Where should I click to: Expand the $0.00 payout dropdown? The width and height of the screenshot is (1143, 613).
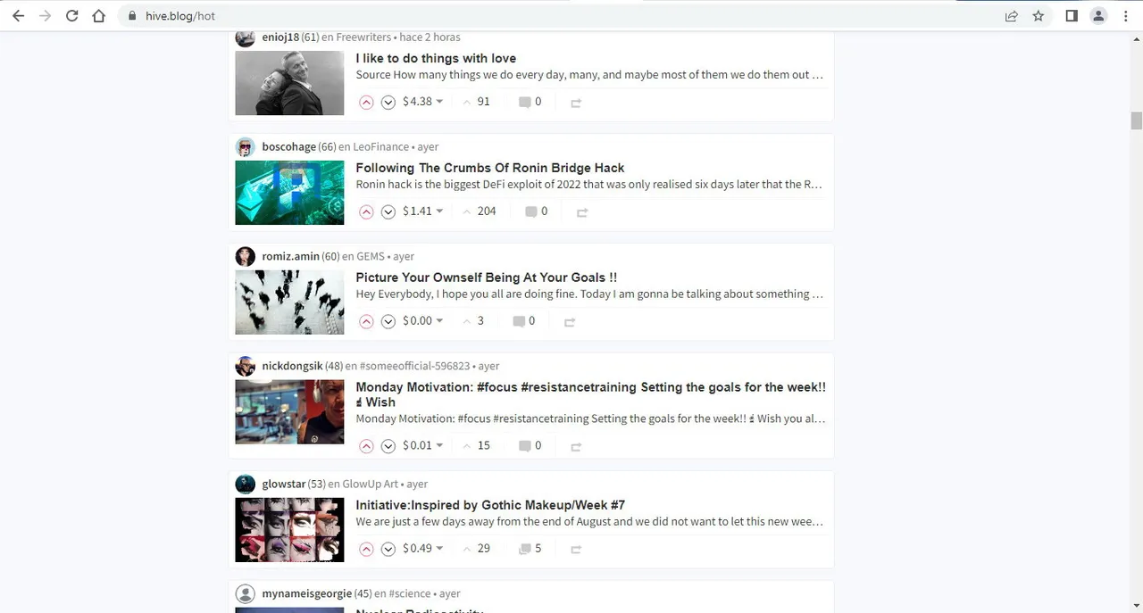pos(423,321)
